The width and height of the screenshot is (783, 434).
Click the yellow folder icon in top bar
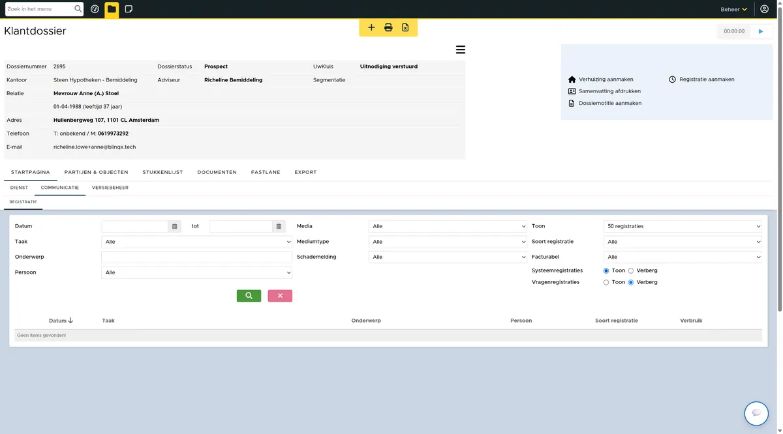(112, 9)
